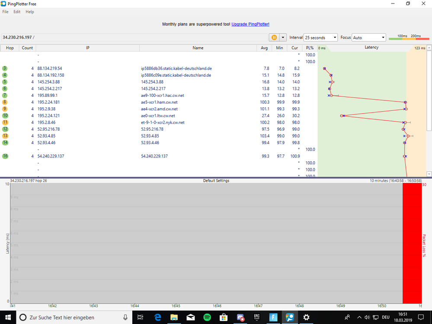The image size is (432, 324).
Task: Open the Focus dropdown set to Auto
Action: point(368,38)
